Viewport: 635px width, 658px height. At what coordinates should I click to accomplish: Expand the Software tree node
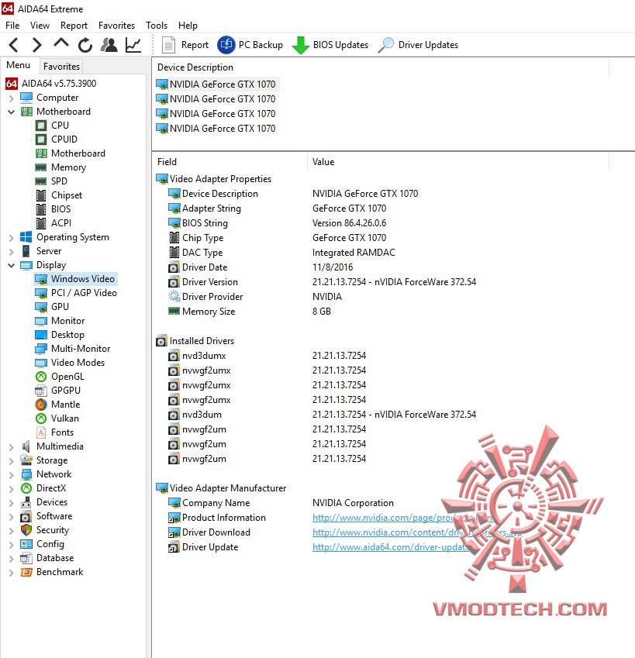[12, 517]
